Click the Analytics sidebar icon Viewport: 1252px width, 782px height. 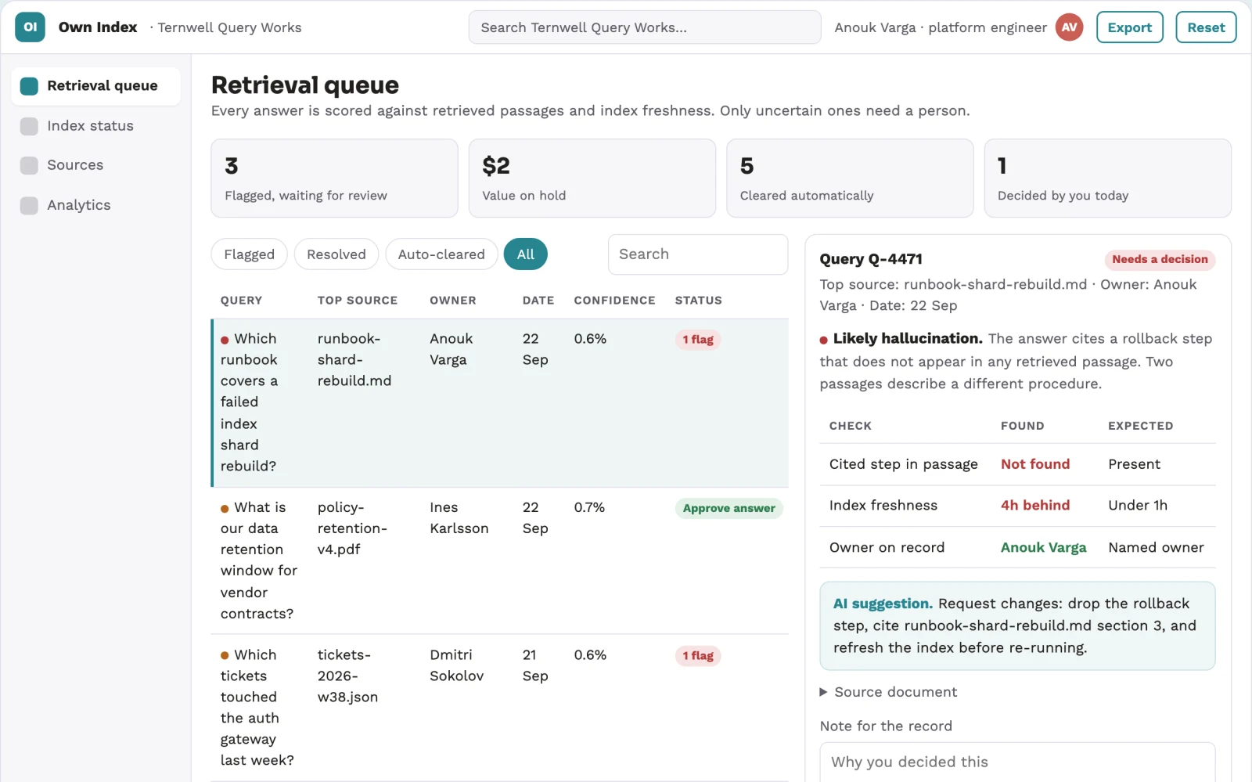point(29,205)
